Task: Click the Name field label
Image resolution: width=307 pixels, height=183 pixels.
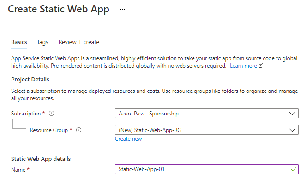Action: [18, 170]
